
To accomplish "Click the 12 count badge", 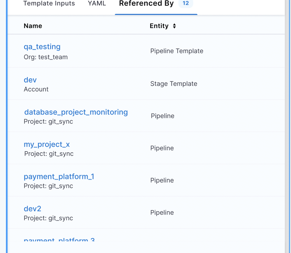I will [x=186, y=3].
